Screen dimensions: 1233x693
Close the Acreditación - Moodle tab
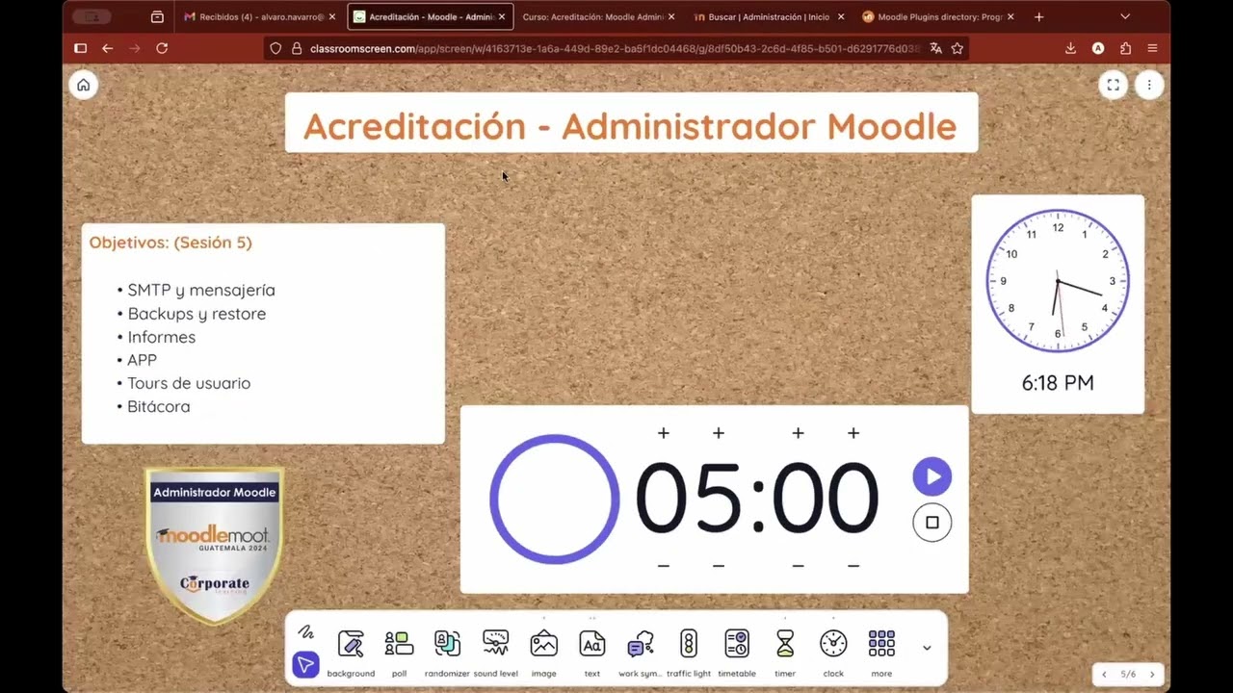coord(502,17)
